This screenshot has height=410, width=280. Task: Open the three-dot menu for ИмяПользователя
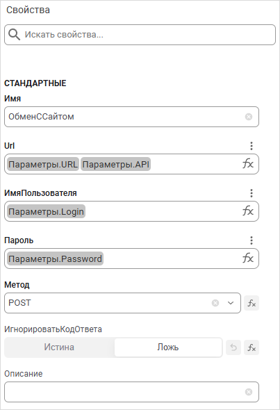(x=252, y=193)
